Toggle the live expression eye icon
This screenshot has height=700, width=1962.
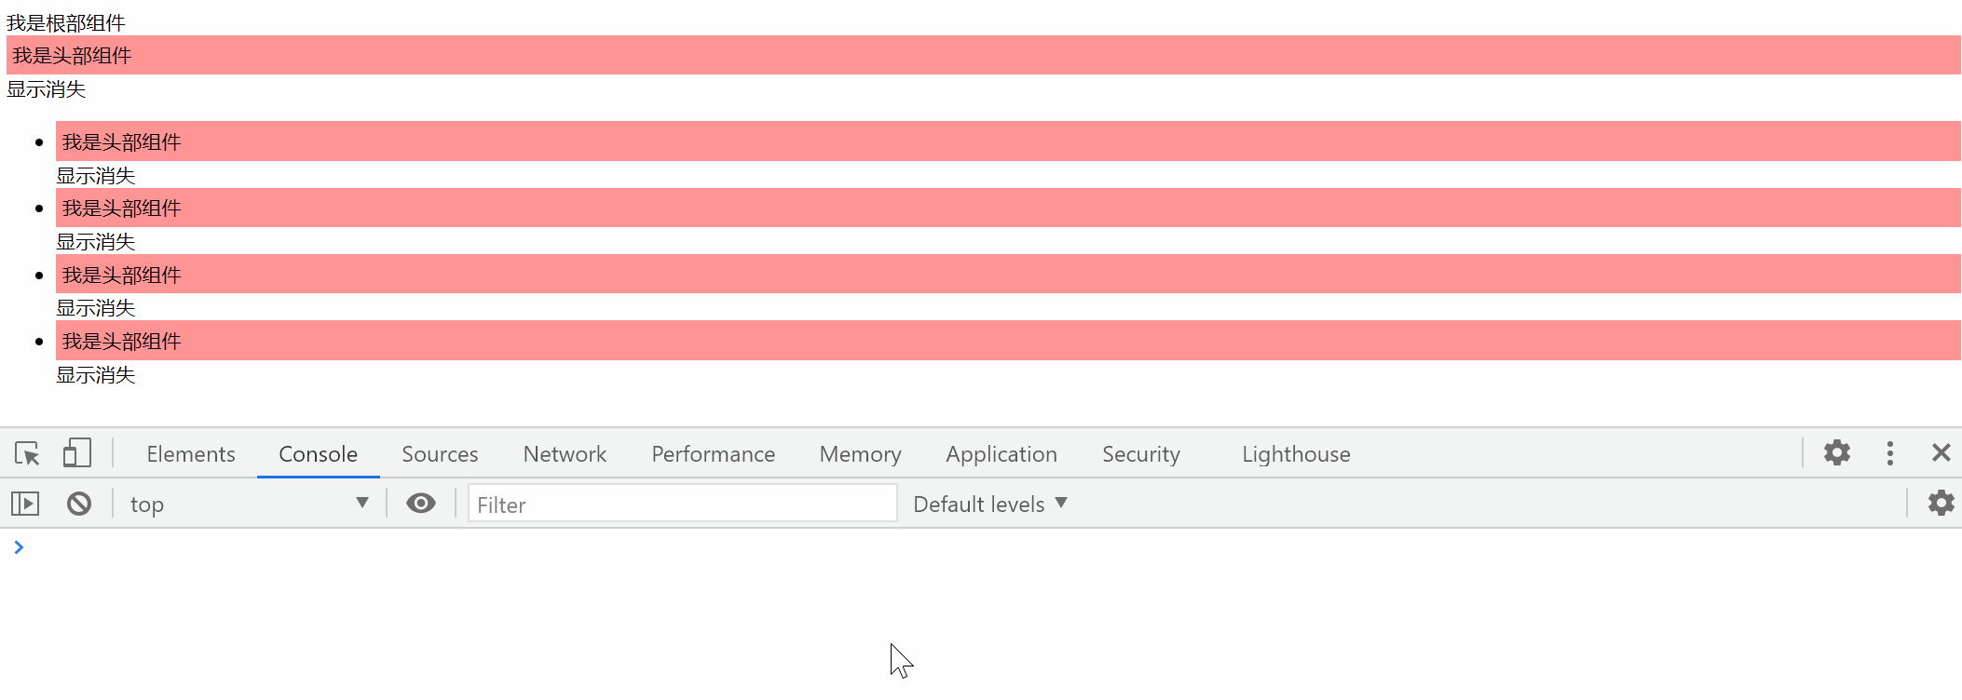pyautogui.click(x=420, y=504)
